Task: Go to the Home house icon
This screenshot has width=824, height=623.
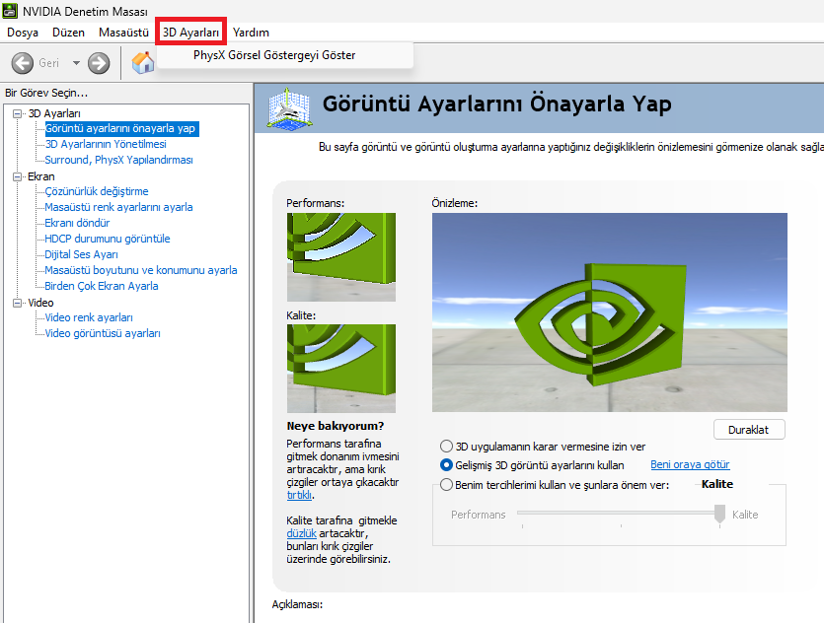Action: coord(142,63)
